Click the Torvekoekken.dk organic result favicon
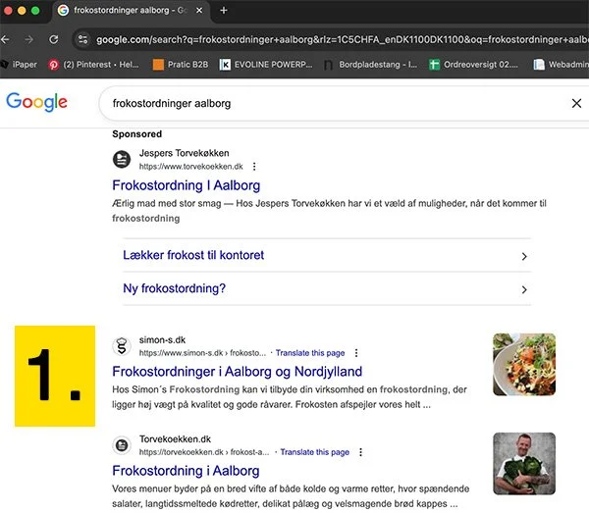This screenshot has height=513, width=589. (x=122, y=445)
